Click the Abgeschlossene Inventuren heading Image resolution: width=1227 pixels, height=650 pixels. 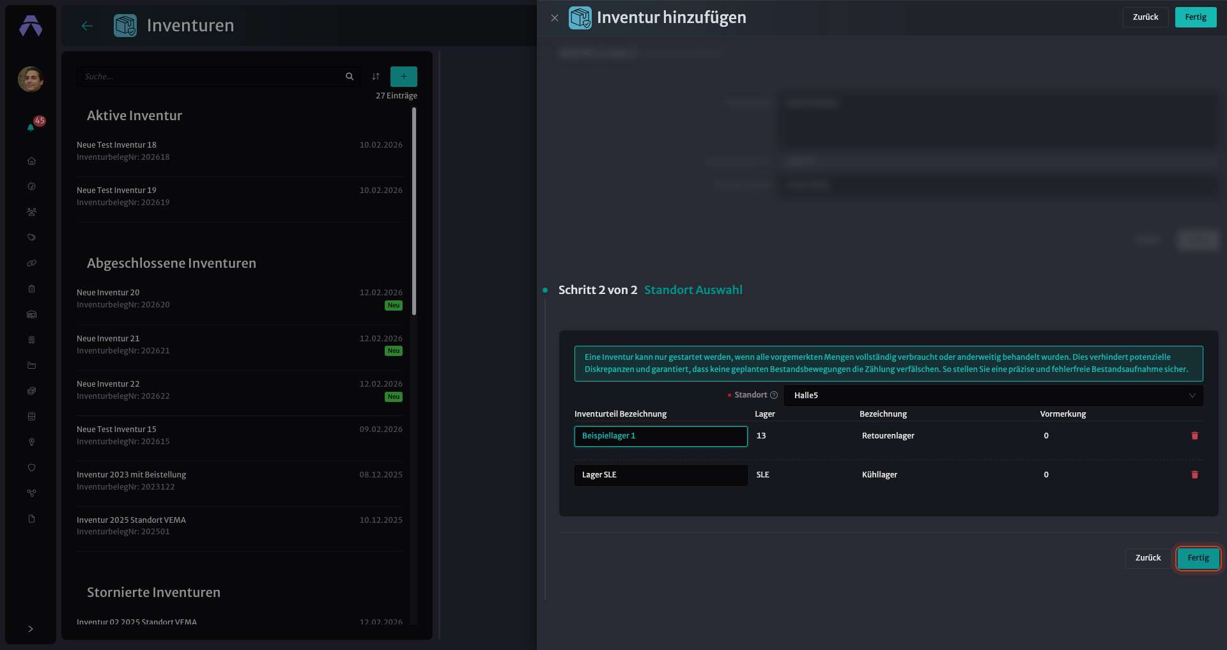tap(171, 263)
